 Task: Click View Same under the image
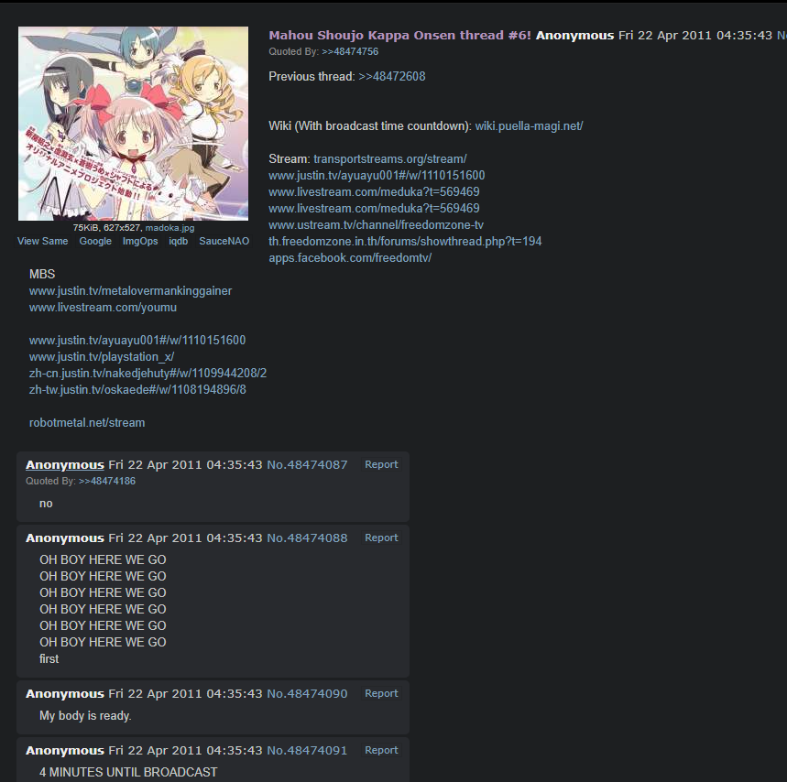[43, 241]
